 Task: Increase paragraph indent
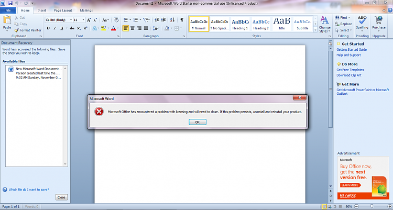pyautogui.click(x=163, y=20)
